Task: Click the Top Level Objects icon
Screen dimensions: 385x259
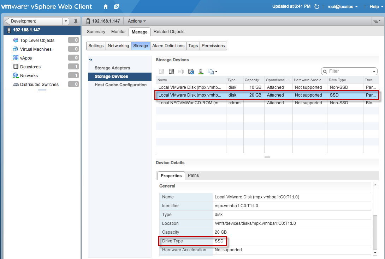Action: coord(16,40)
